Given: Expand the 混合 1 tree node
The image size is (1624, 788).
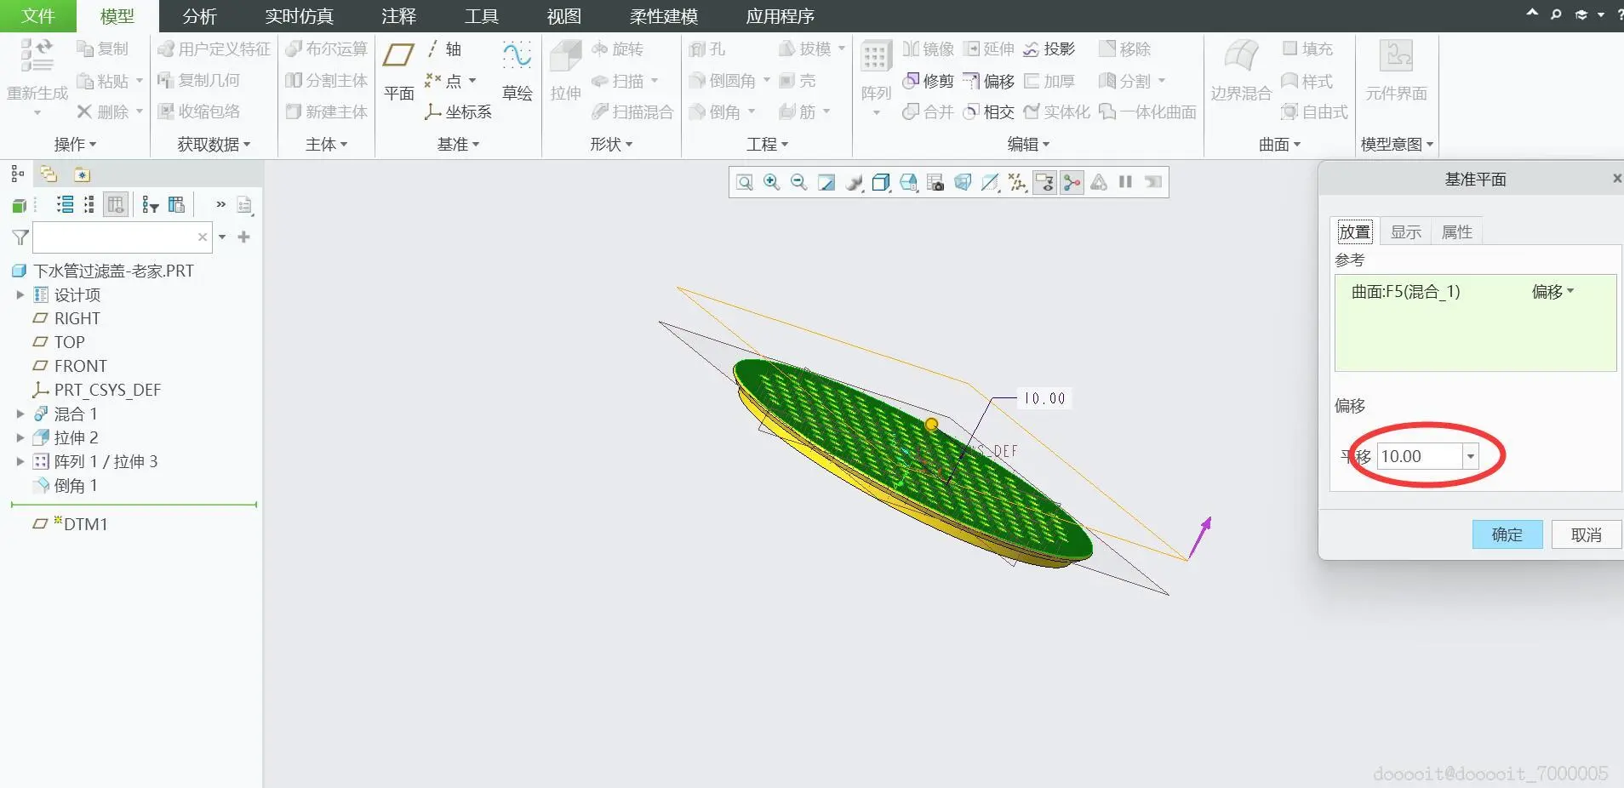Looking at the screenshot, I should 20,414.
